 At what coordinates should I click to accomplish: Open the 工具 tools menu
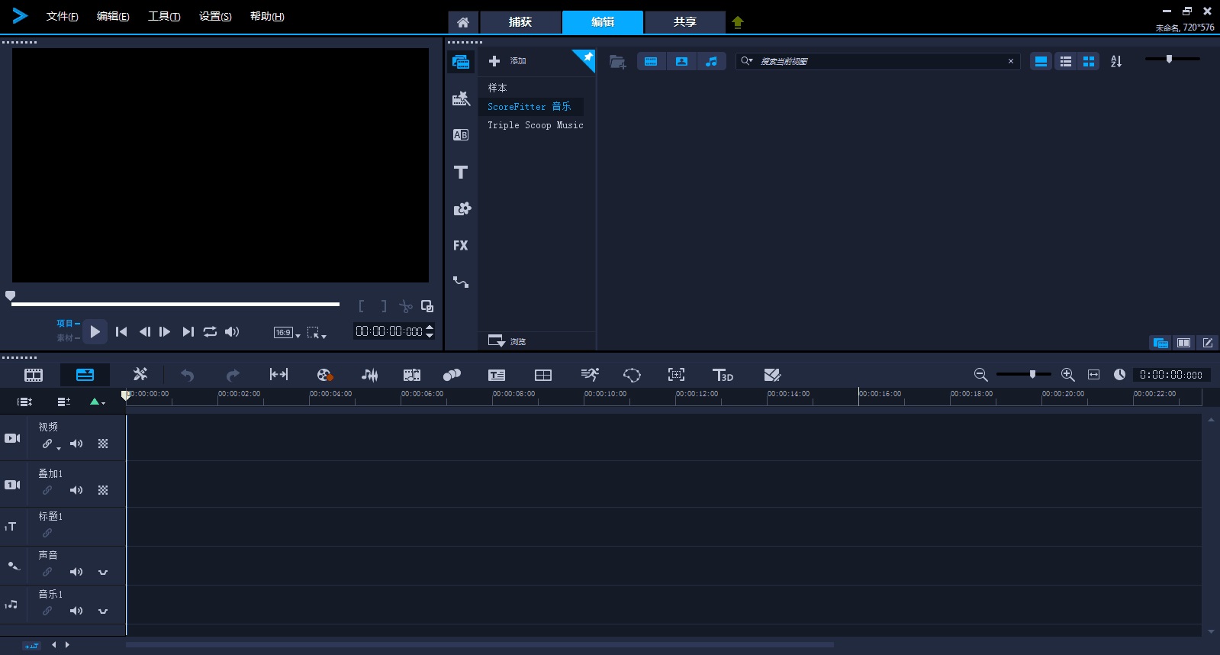(x=164, y=16)
